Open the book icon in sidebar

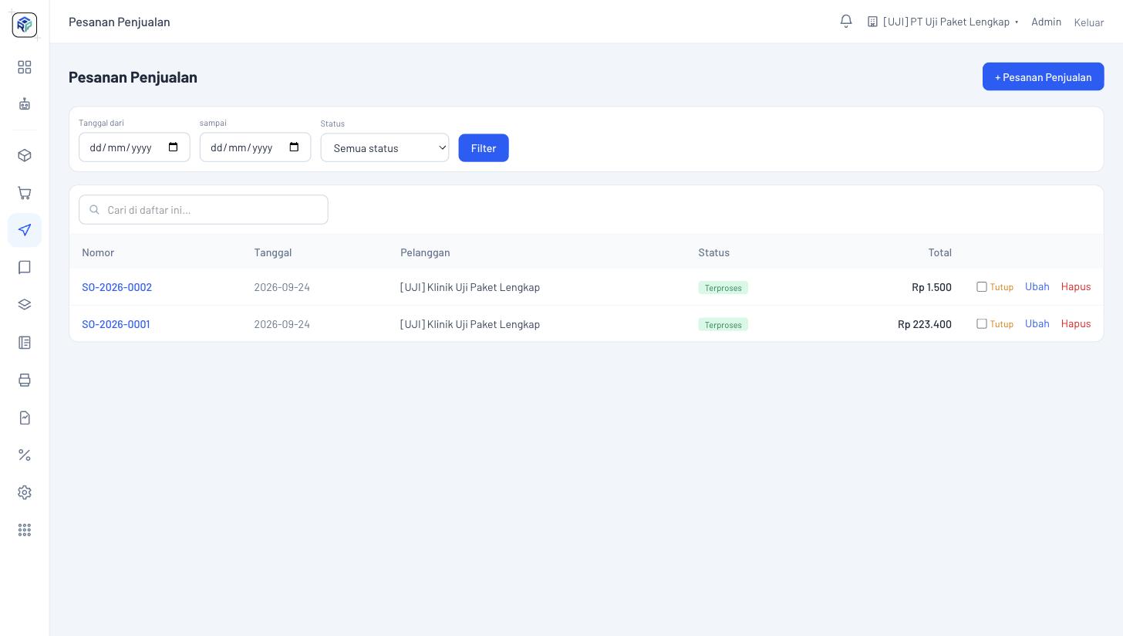pos(25,267)
